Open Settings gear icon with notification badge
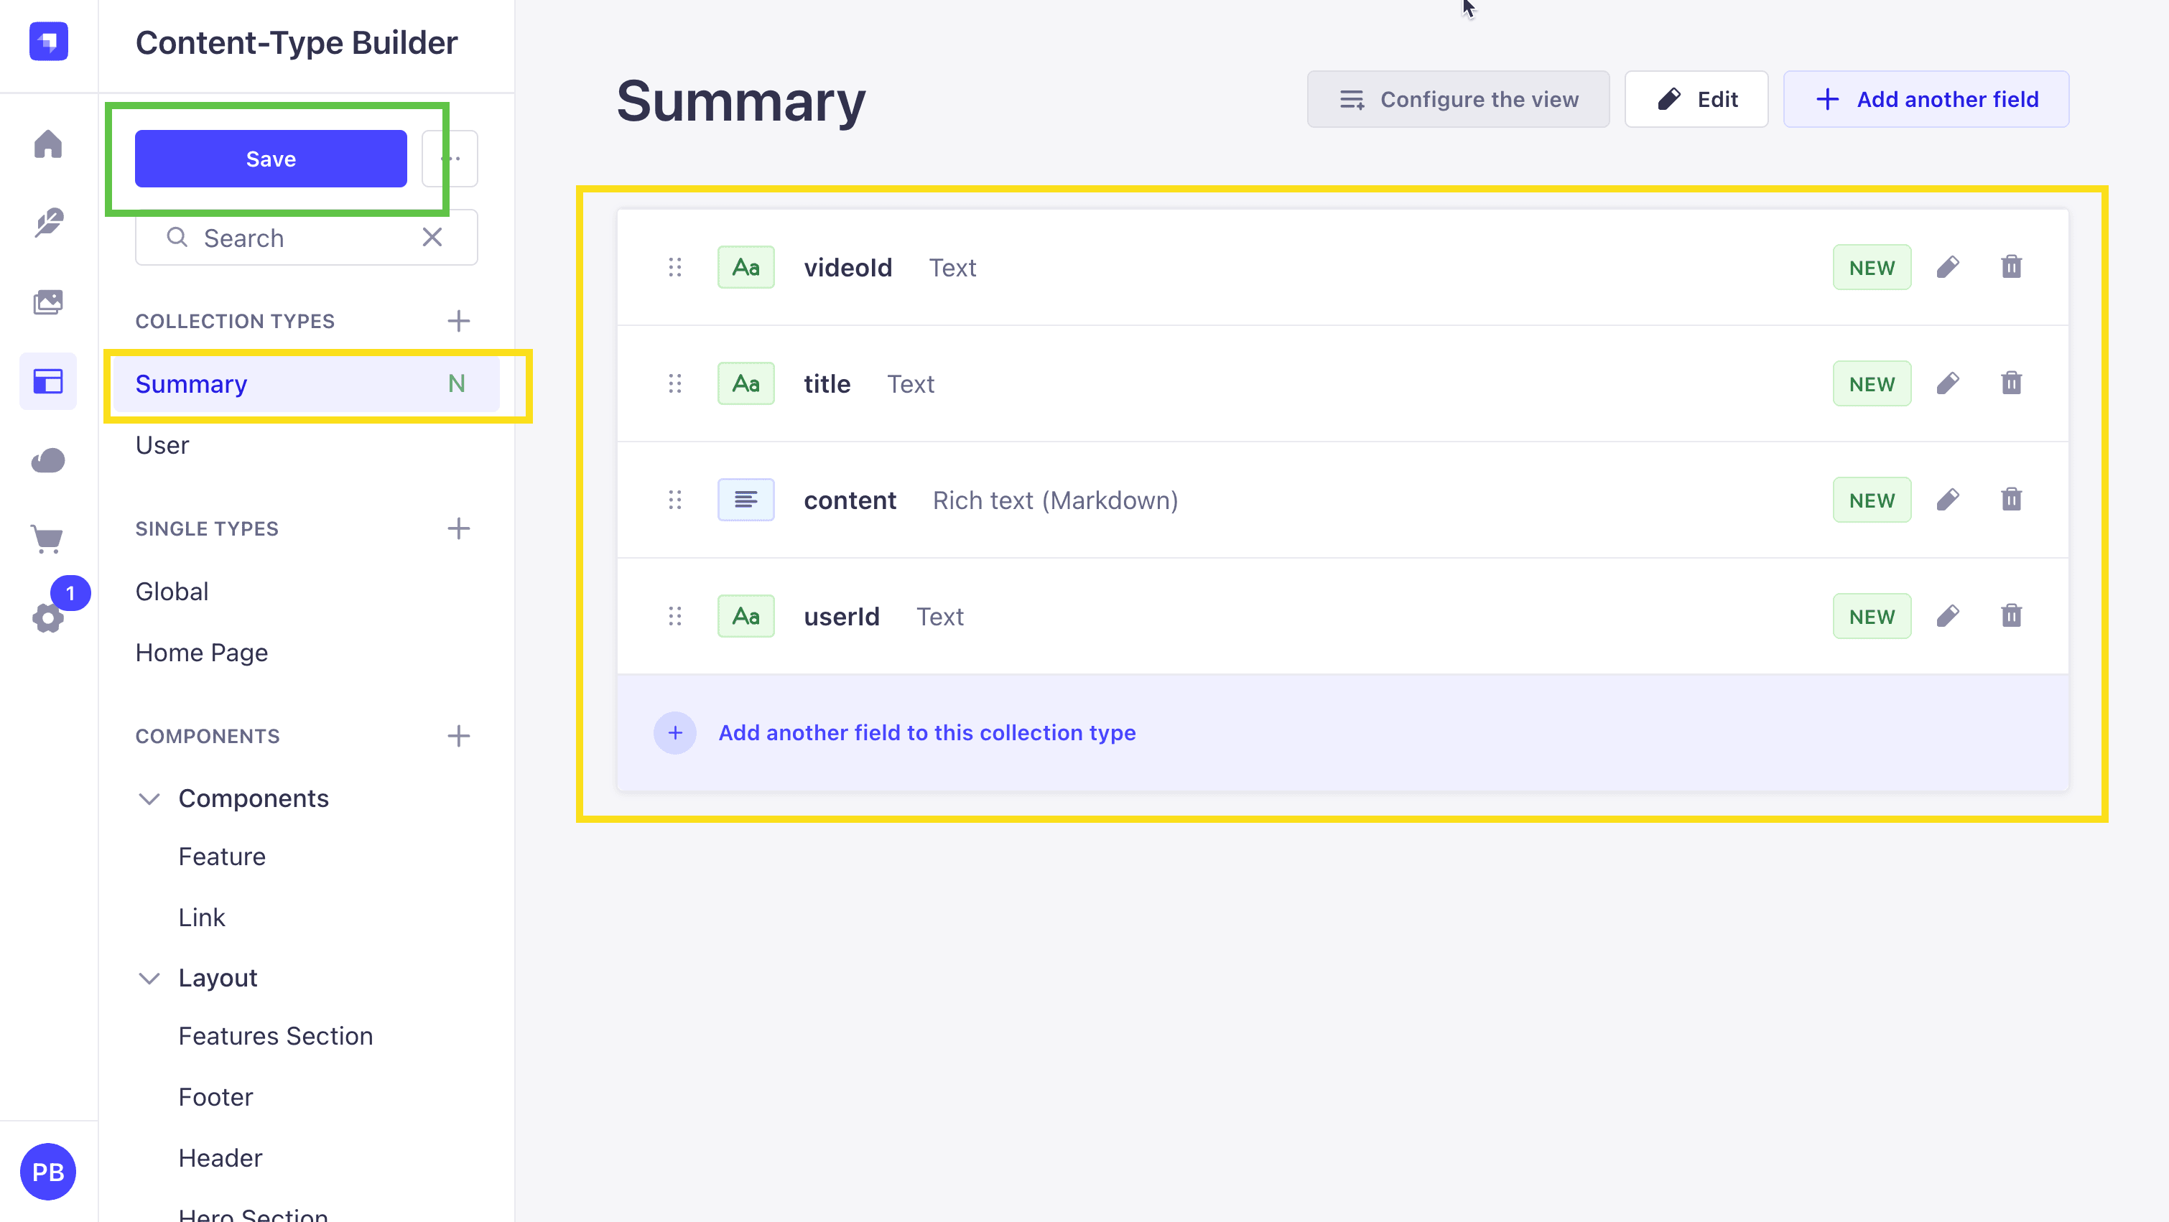The image size is (2169, 1222). [48, 617]
